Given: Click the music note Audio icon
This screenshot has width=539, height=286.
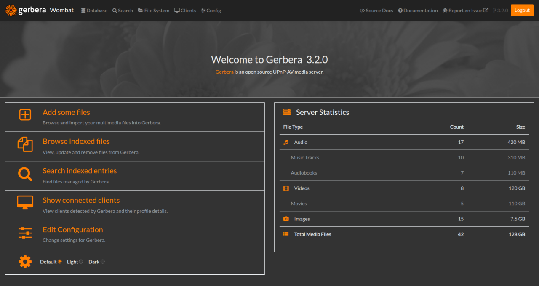Looking at the screenshot, I should point(286,142).
